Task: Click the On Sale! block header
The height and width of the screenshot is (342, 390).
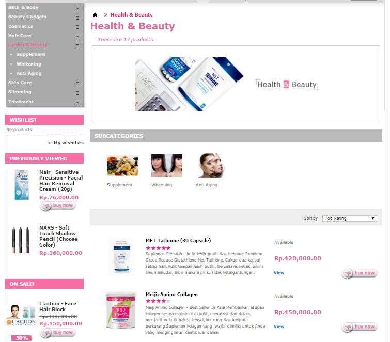Action: pos(44,284)
